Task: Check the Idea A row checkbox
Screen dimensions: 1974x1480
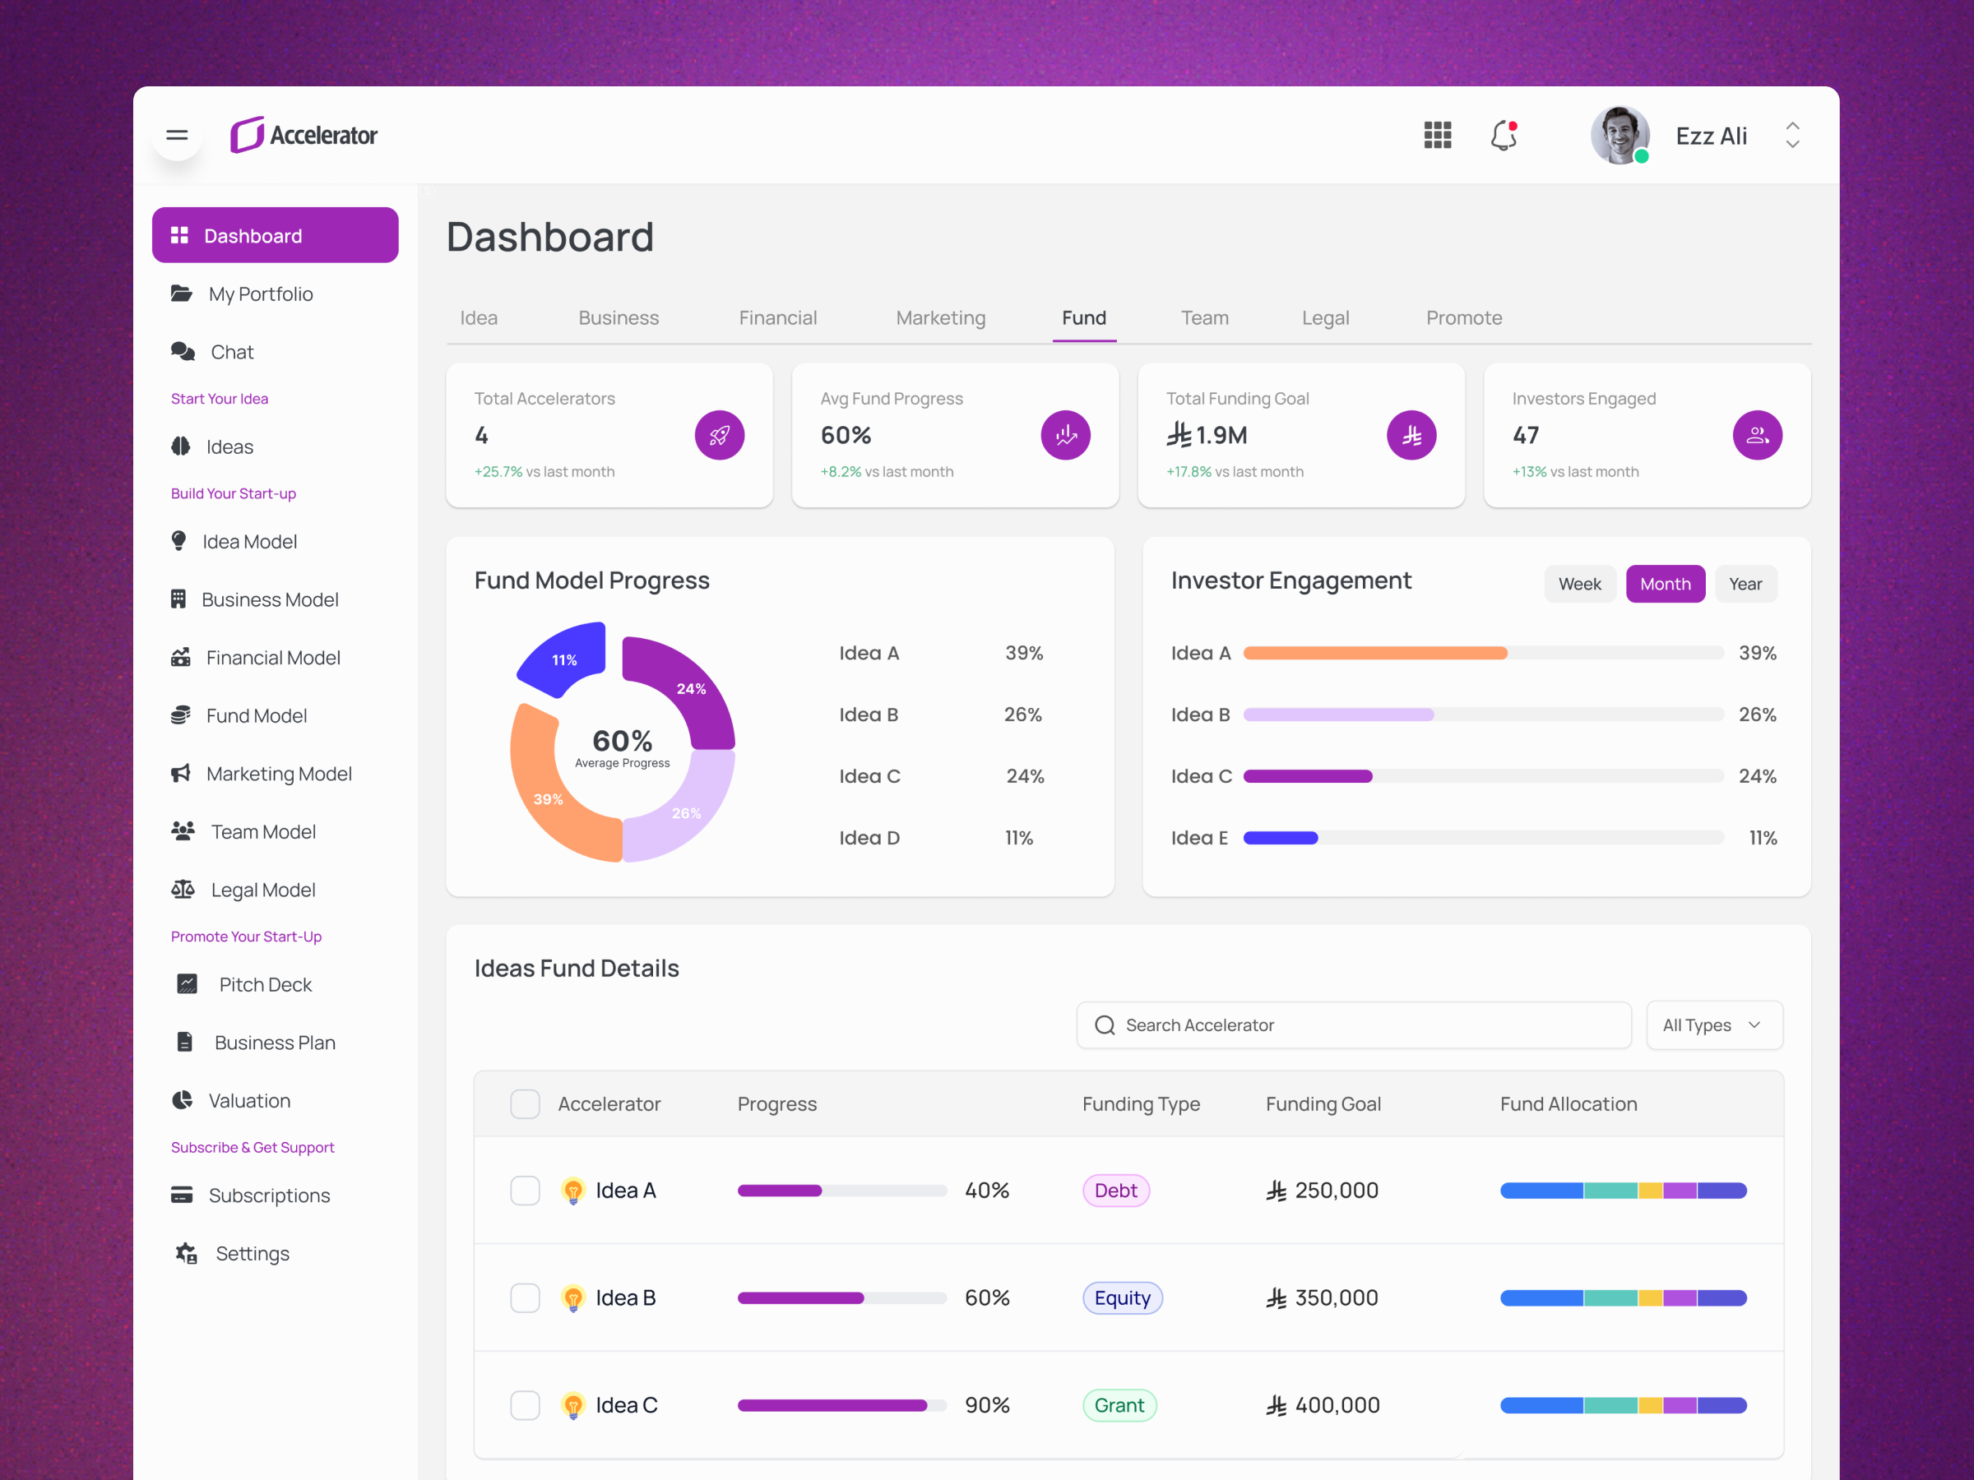Action: coord(525,1190)
